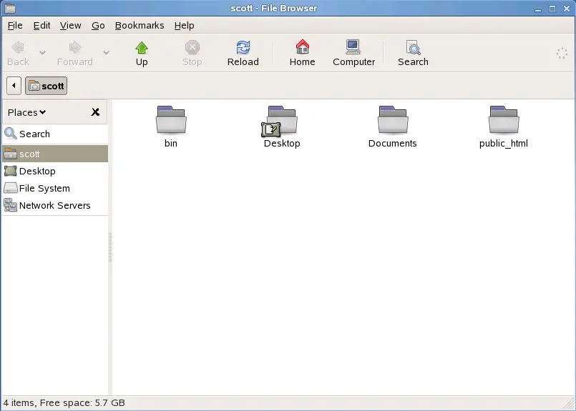This screenshot has width=576, height=411.
Task: Click the scott path button
Action: tap(46, 86)
